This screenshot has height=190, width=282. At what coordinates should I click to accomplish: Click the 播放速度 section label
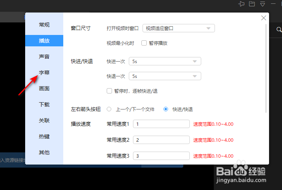point(81,124)
